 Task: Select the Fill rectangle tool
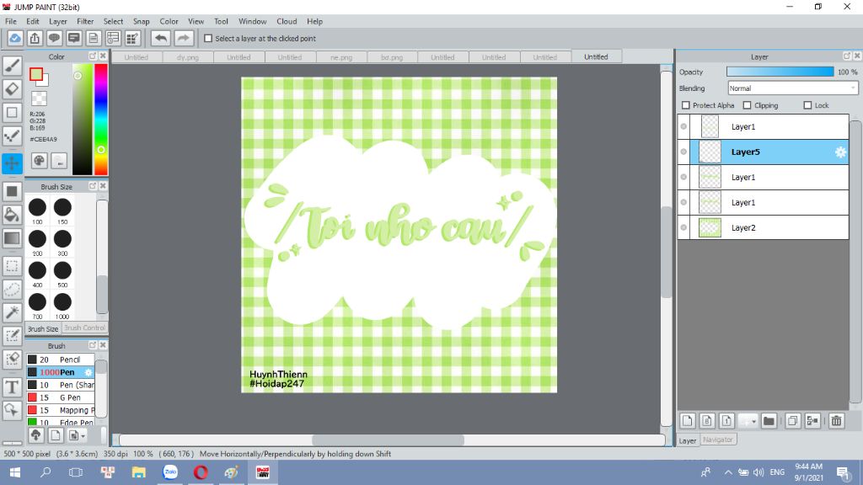click(x=12, y=191)
